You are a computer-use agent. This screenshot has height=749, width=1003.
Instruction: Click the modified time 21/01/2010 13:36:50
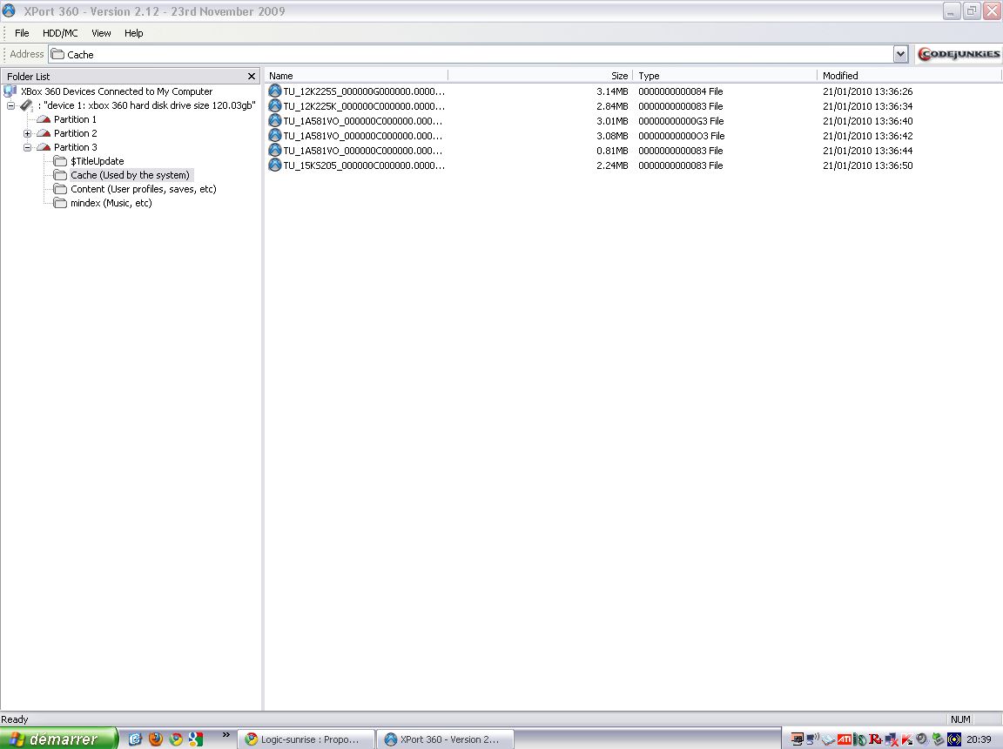pyautogui.click(x=867, y=165)
